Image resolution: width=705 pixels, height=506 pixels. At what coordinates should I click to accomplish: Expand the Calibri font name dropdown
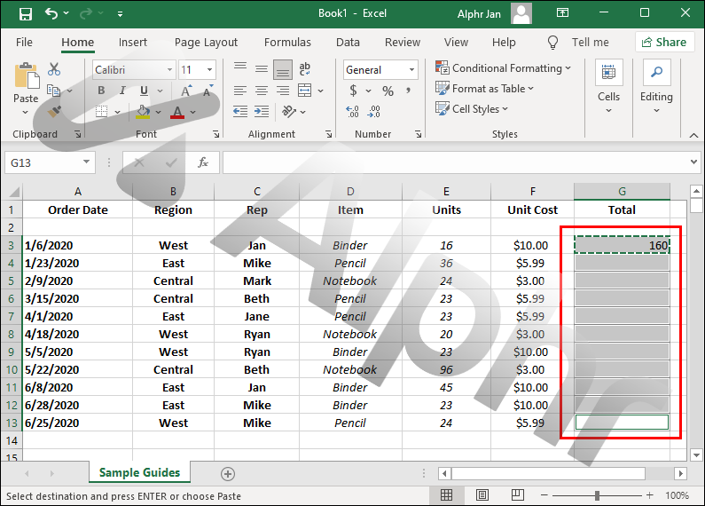[x=168, y=70]
